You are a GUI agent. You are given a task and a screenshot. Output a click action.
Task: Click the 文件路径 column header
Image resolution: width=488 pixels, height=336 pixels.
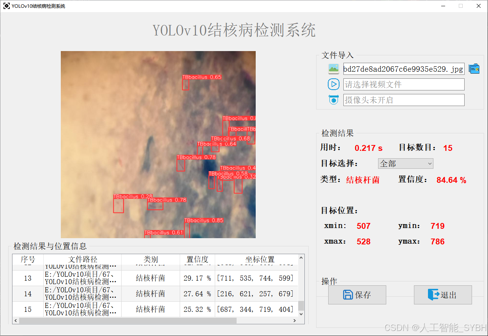[83, 260]
